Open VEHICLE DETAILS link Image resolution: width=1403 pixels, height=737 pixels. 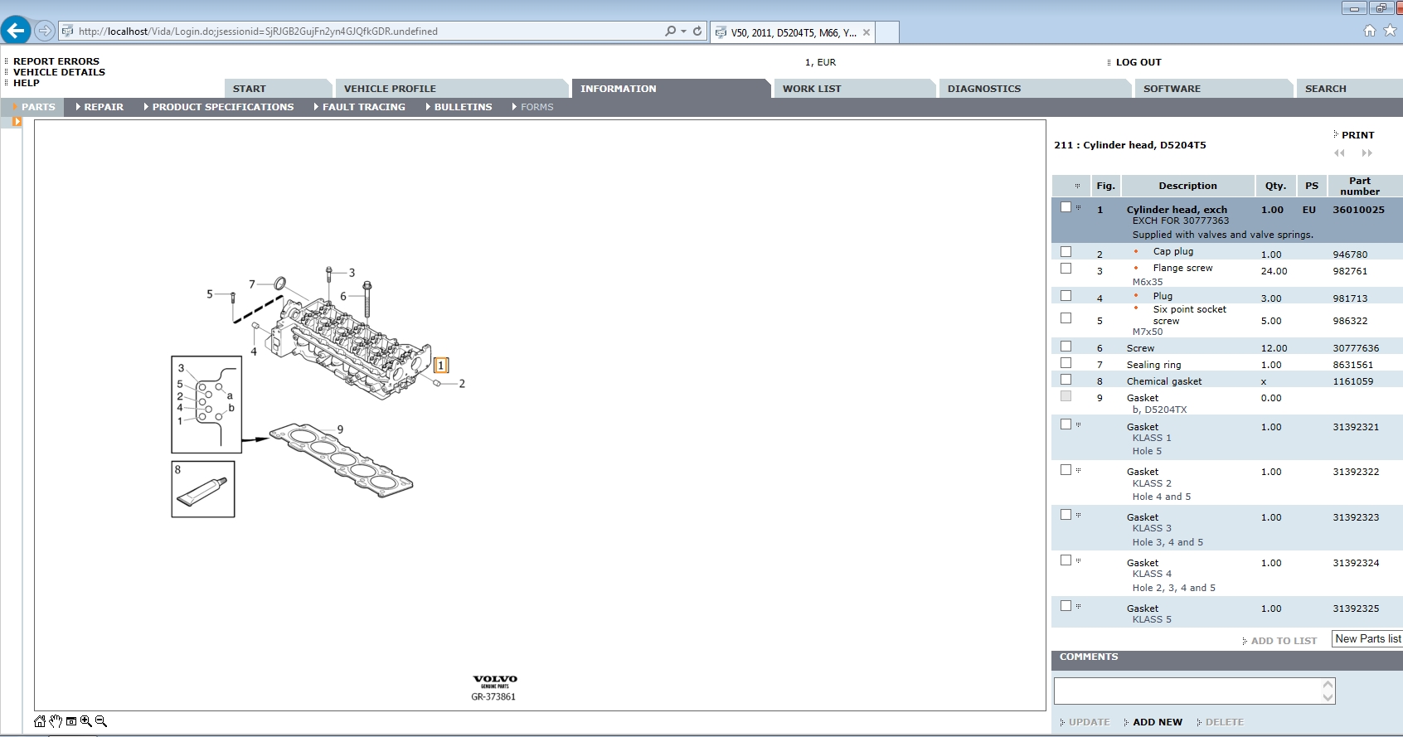click(x=59, y=72)
